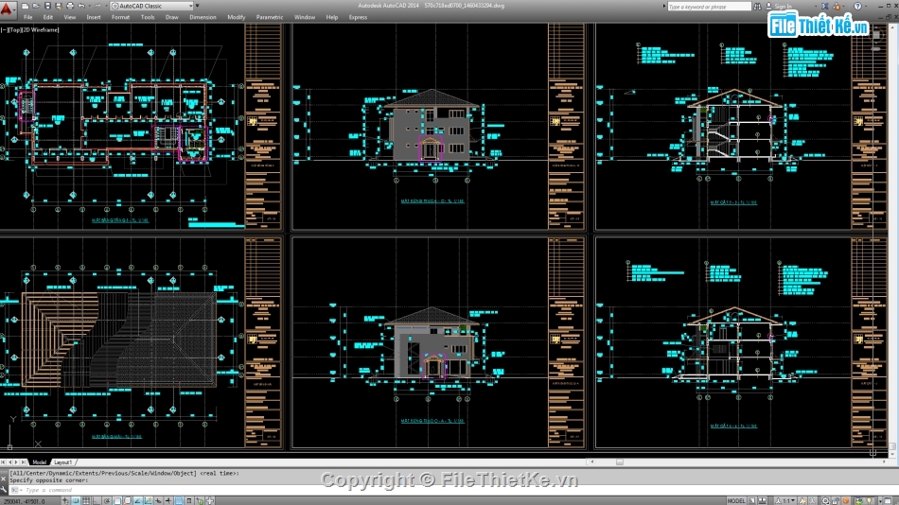This screenshot has height=505, width=899.
Task: Open the AutoCAD application menu button
Action: 8,7
